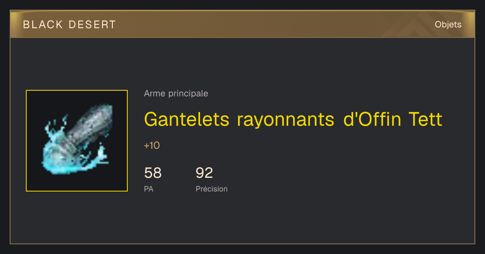
Task: Click the Arme principale category label
Action: tap(176, 94)
